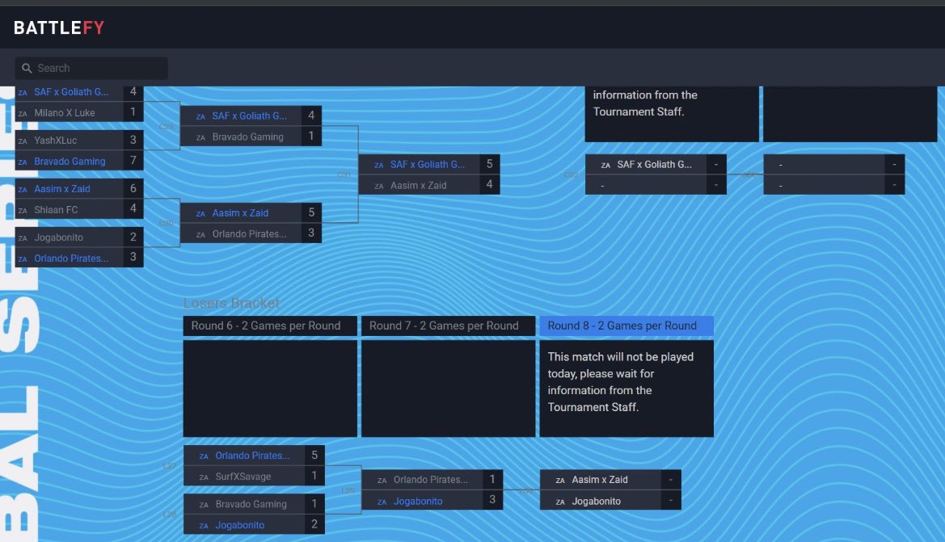Select Round 8 - 2 Games per Round header

pyautogui.click(x=626, y=326)
